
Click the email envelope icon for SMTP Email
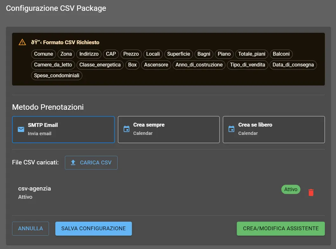tap(21, 129)
